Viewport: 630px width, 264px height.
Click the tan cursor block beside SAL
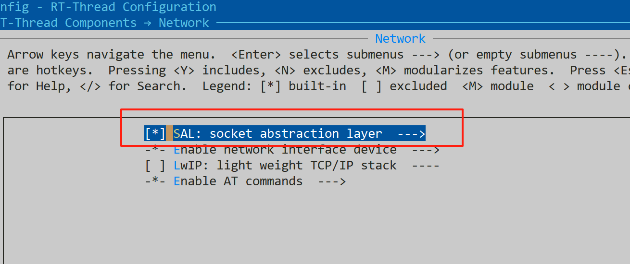point(169,133)
